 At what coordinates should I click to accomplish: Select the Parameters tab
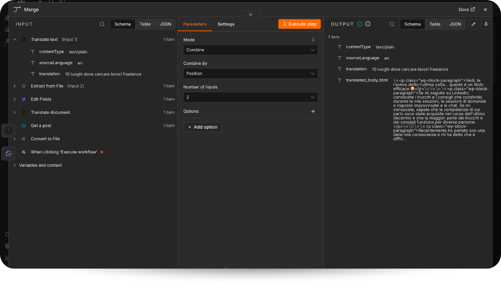(195, 24)
